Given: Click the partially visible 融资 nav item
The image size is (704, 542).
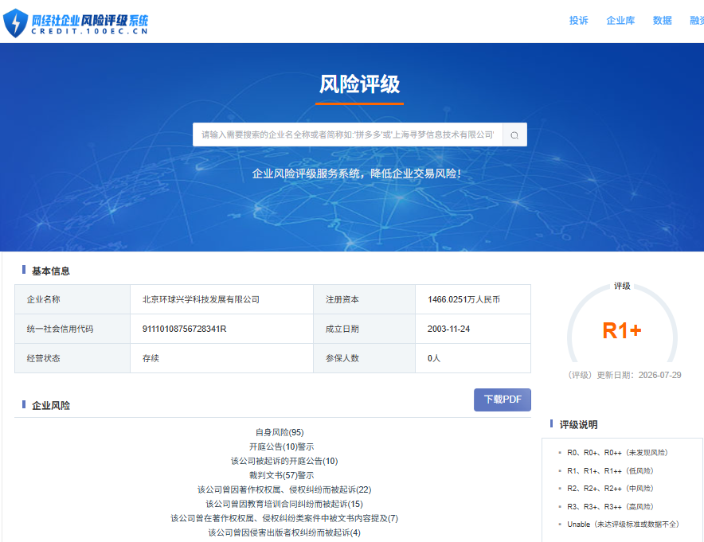Looking at the screenshot, I should [x=697, y=21].
